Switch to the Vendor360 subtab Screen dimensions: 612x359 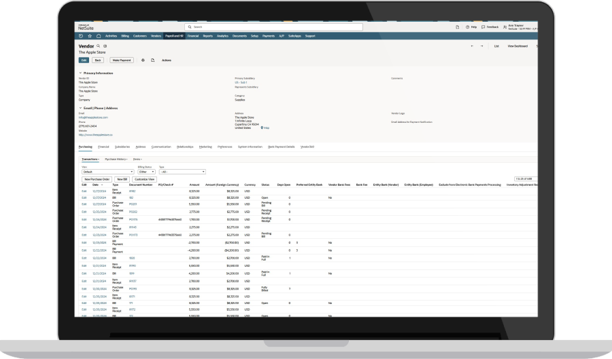coord(307,147)
